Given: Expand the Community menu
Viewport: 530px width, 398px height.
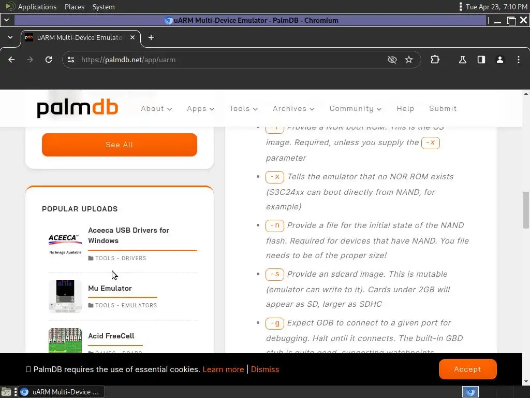Looking at the screenshot, I should [356, 109].
